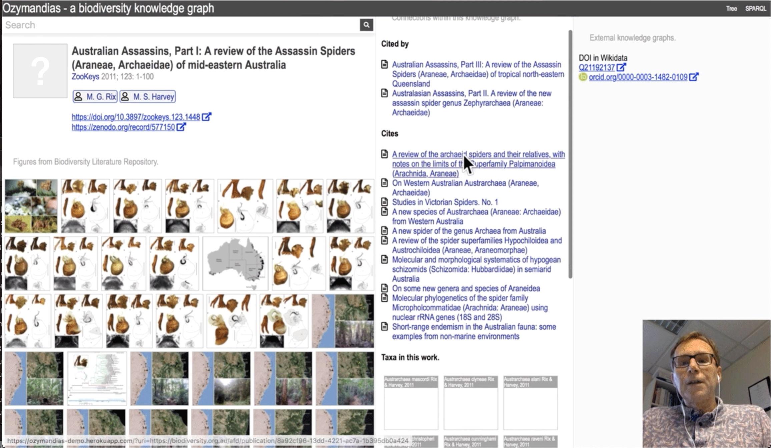
Task: Click the person icon on the M. G. Rix button
Action: 78,97
